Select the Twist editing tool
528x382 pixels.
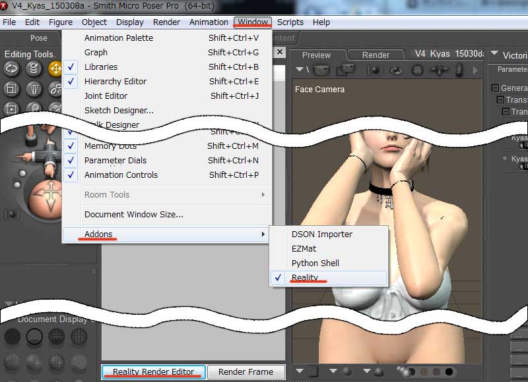(34, 69)
